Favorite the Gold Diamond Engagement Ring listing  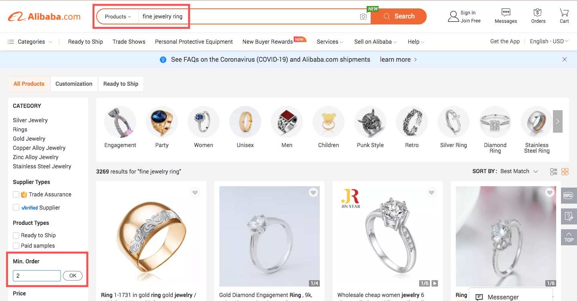pyautogui.click(x=313, y=192)
